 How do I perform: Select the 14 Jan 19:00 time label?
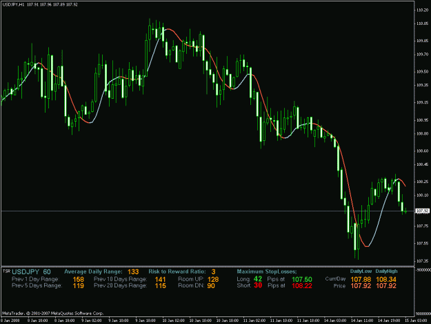(x=389, y=321)
